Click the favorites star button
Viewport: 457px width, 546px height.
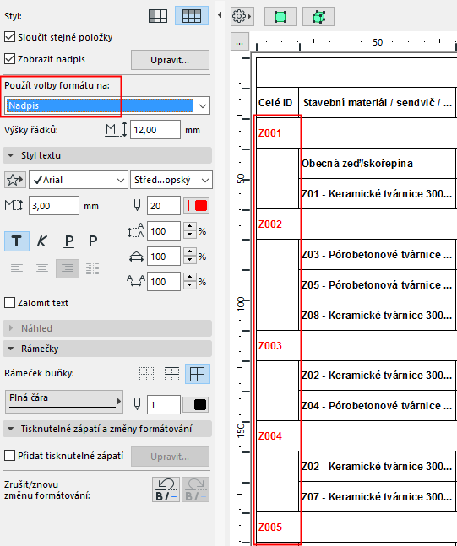(15, 180)
